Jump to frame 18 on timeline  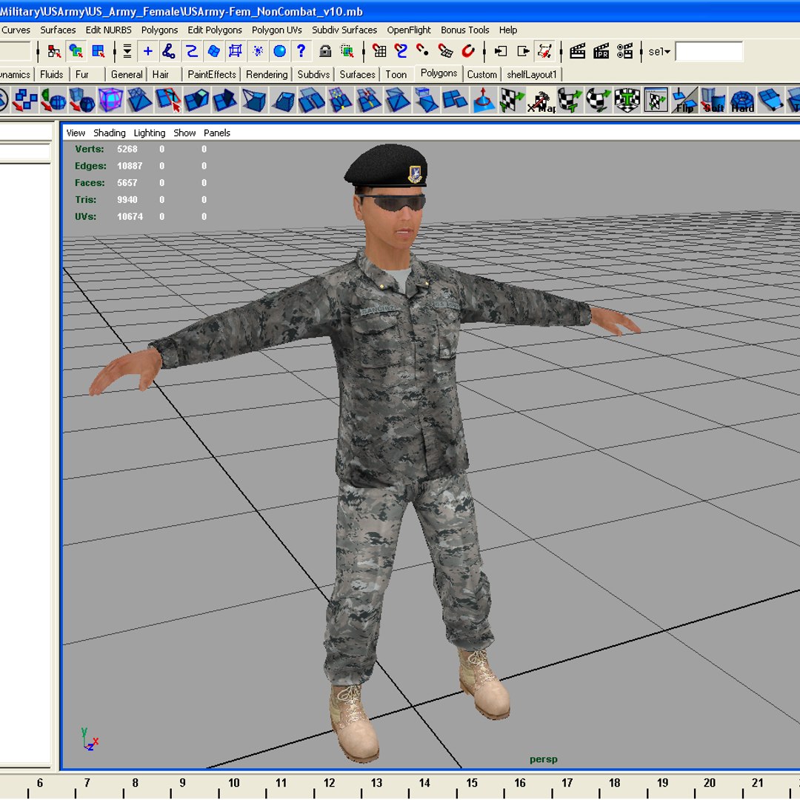coord(614,783)
